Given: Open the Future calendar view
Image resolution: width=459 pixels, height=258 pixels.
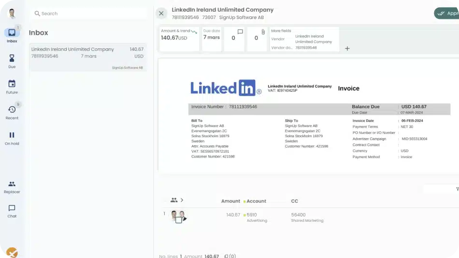Looking at the screenshot, I should [12, 86].
